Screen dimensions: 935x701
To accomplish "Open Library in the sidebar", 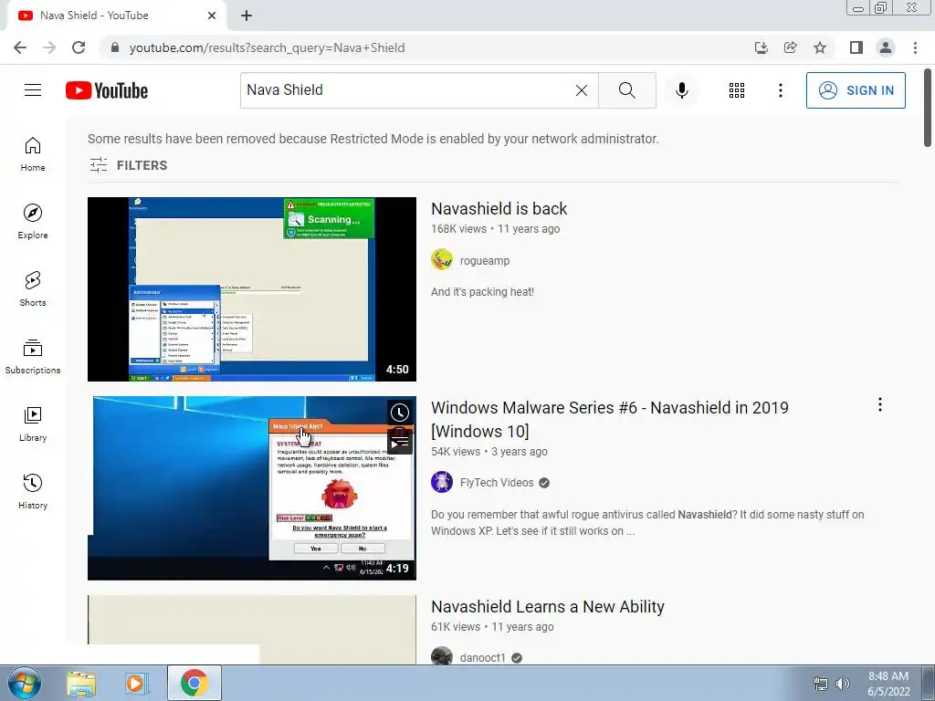I will 33,424.
